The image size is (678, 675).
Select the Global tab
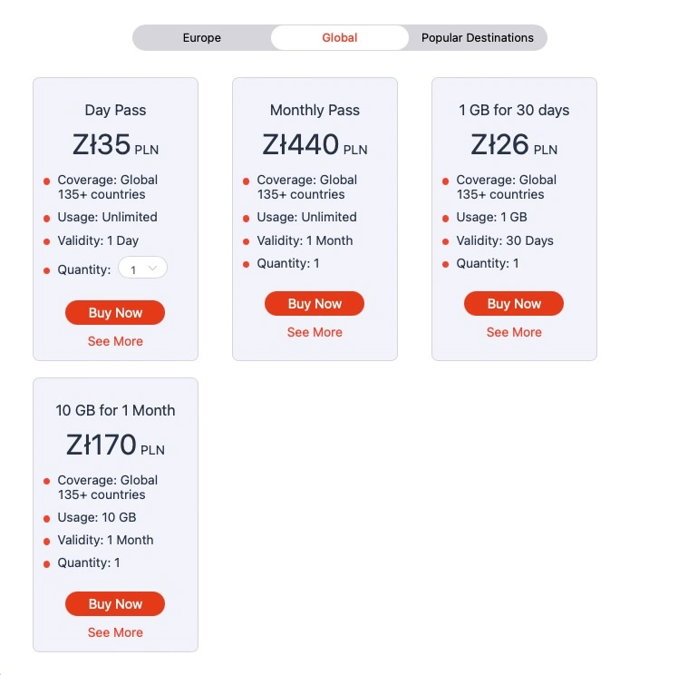[339, 37]
